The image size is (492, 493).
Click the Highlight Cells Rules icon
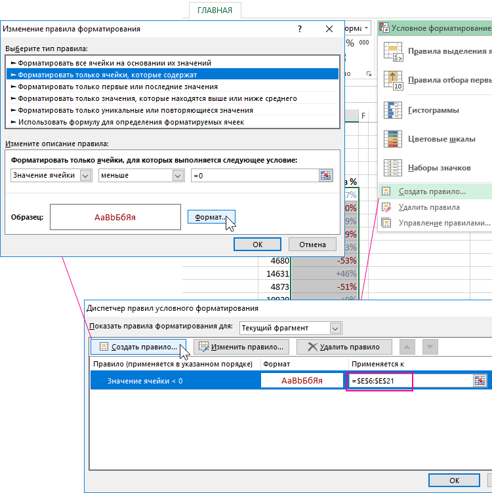pos(394,51)
